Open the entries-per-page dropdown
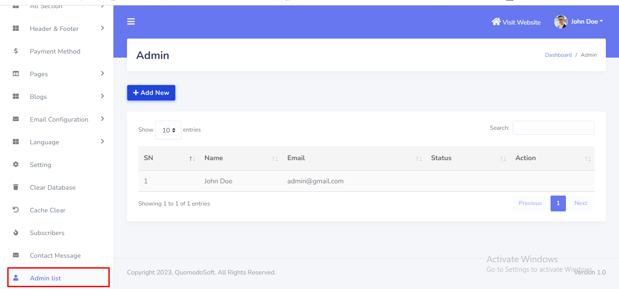Image resolution: width=619 pixels, height=289 pixels. 168,130
